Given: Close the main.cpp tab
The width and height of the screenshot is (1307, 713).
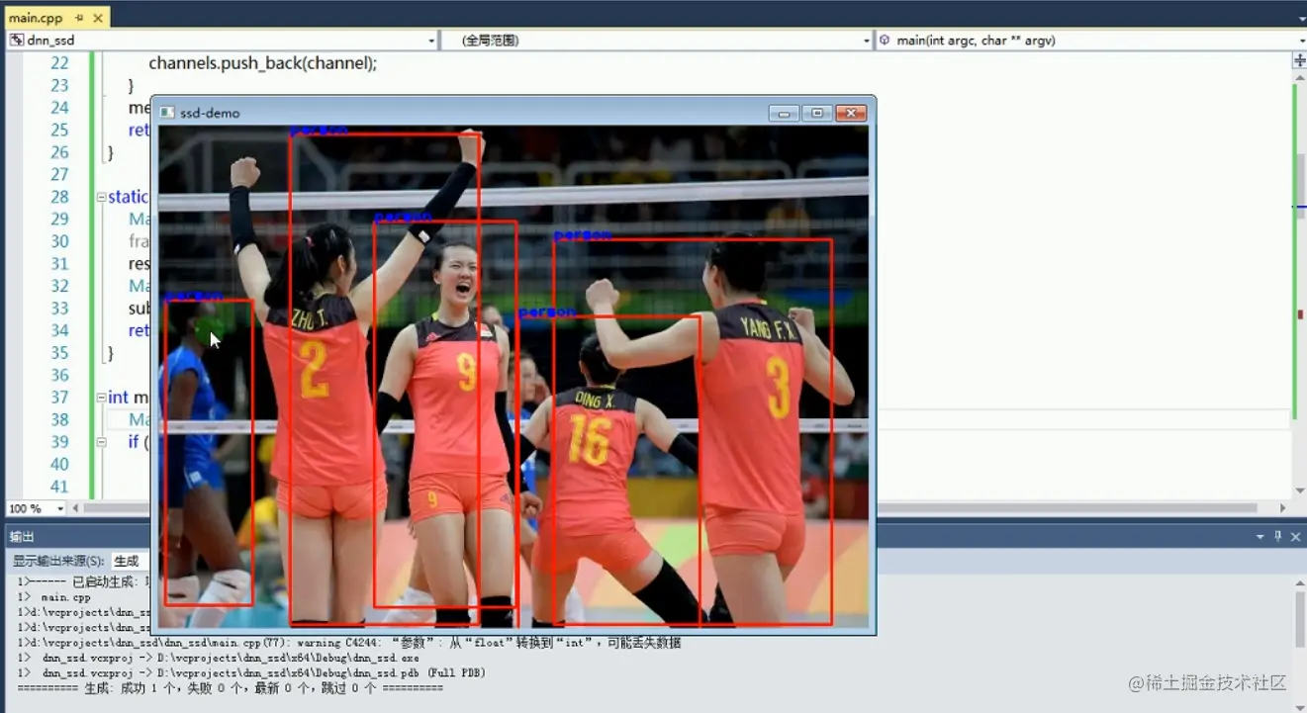Looking at the screenshot, I should click(98, 18).
